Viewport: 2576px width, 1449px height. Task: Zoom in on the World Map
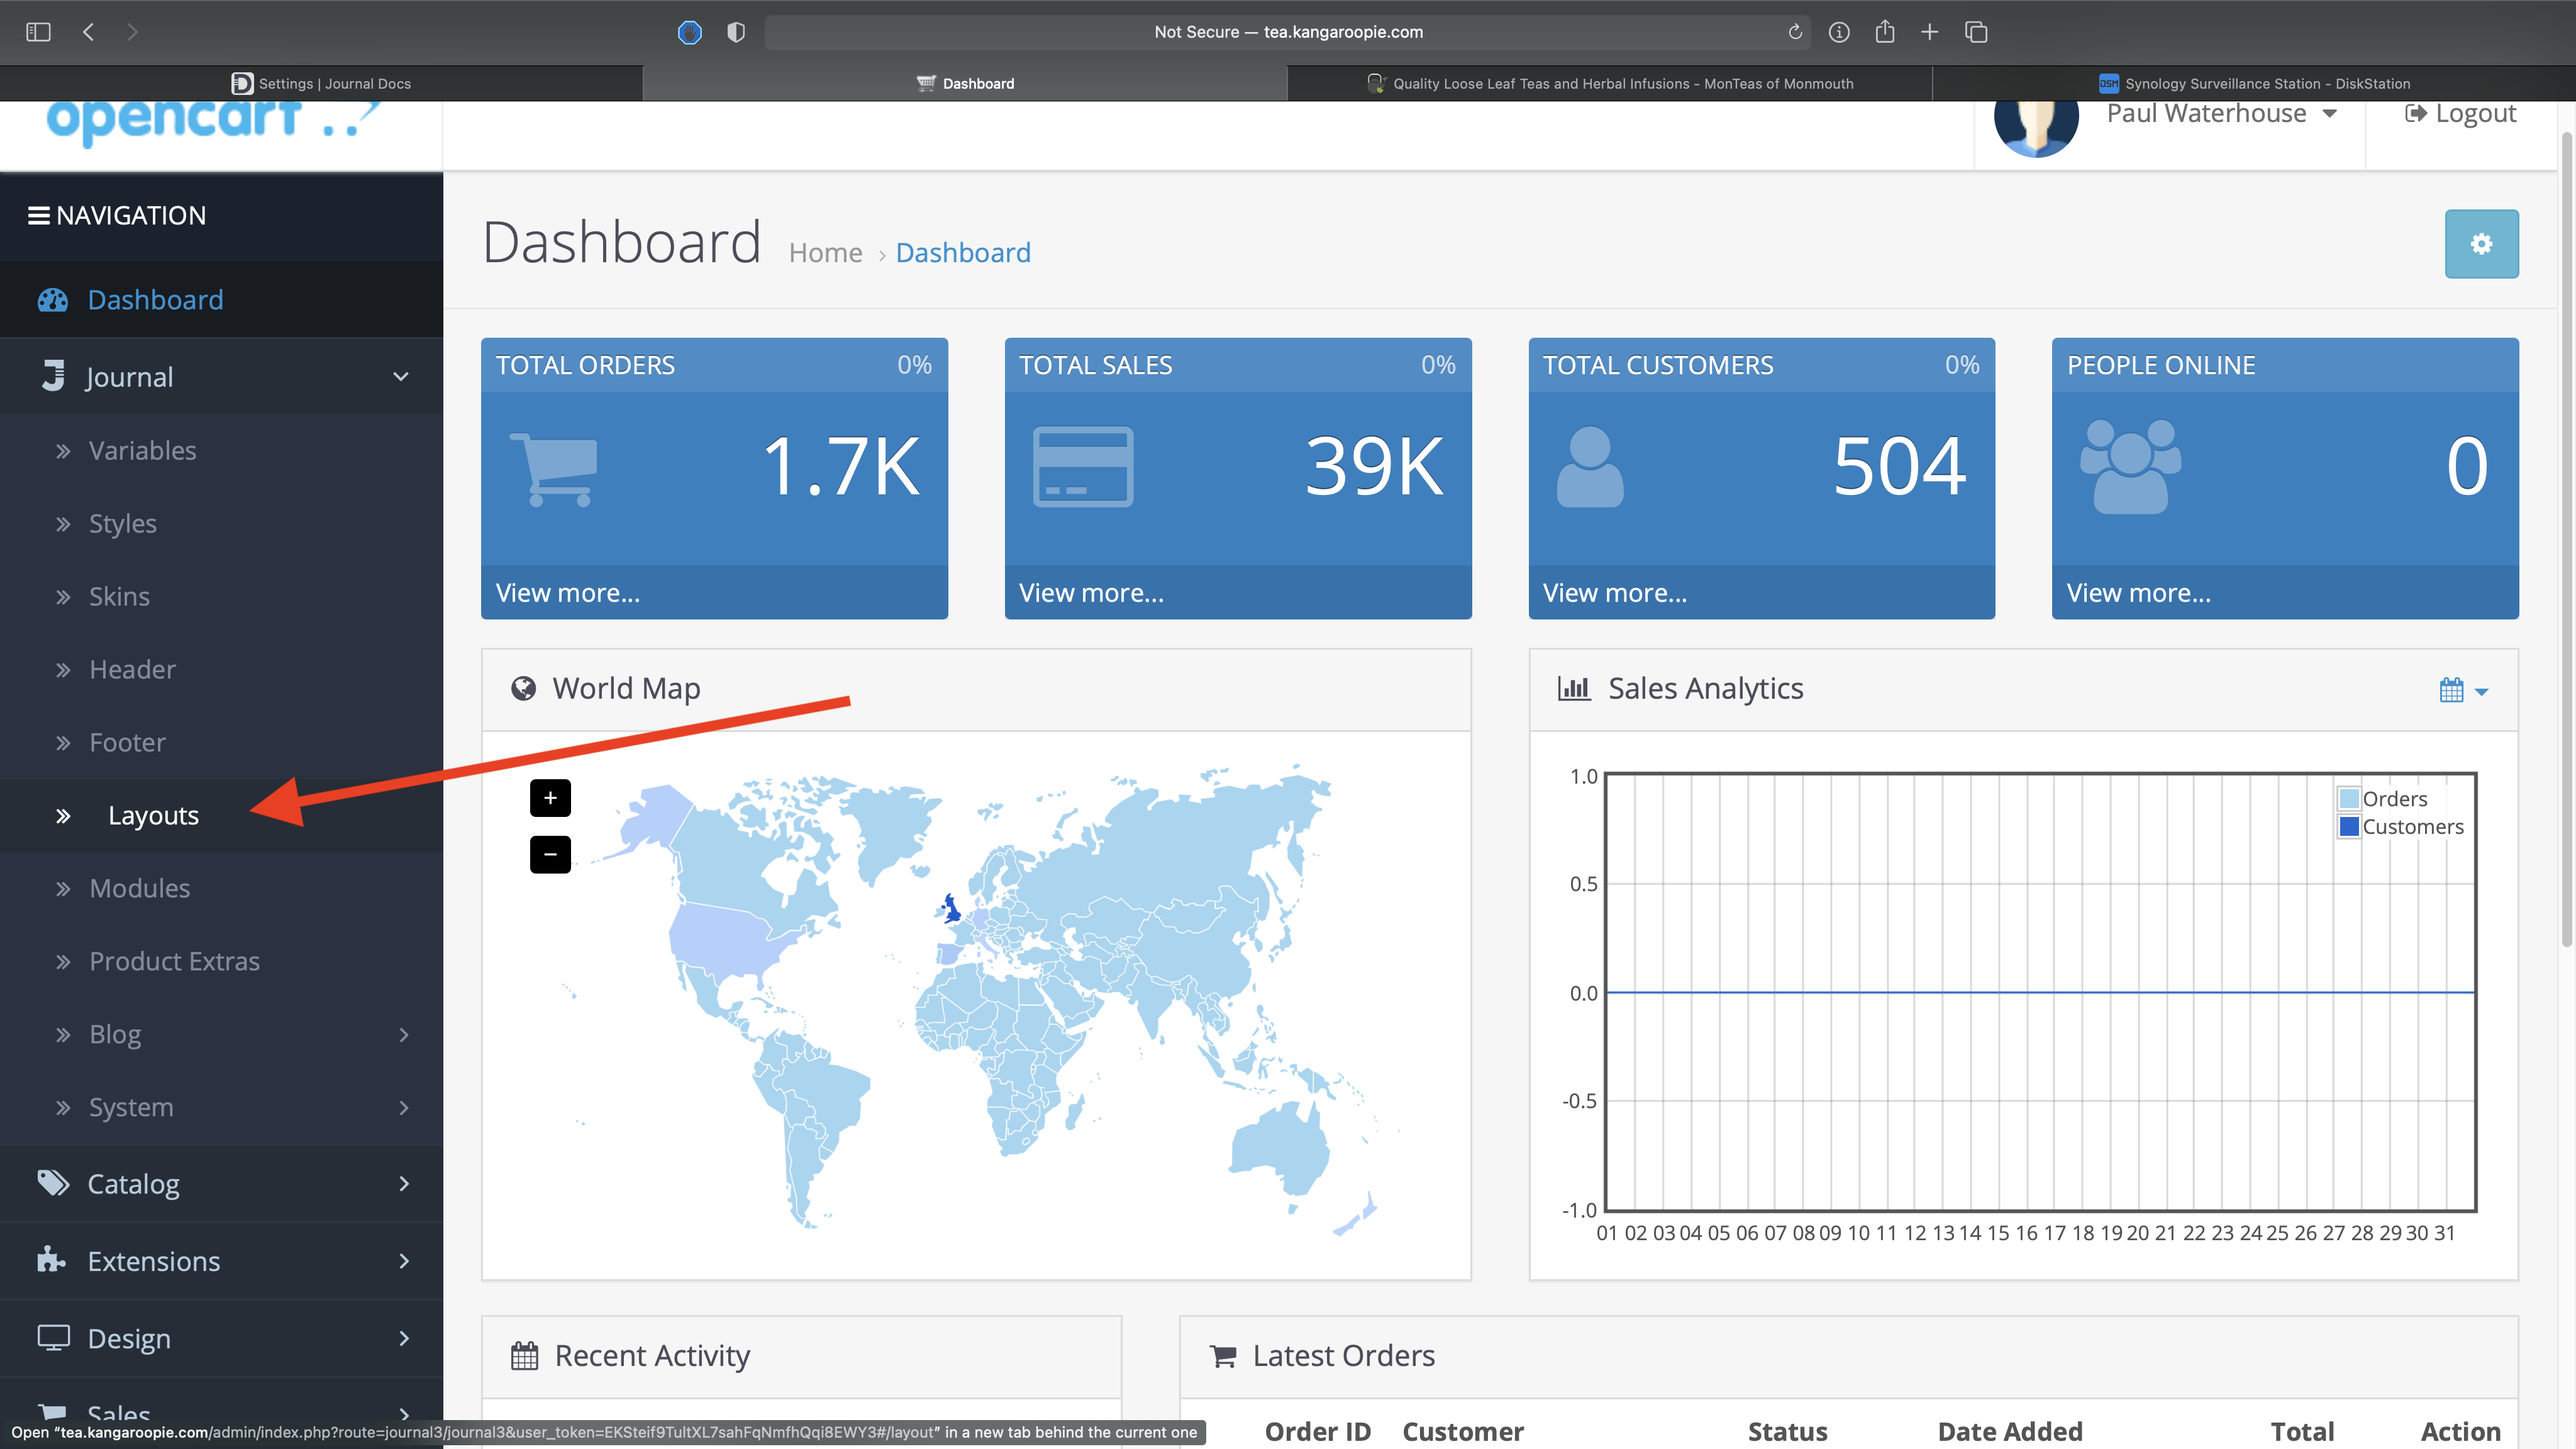click(550, 798)
